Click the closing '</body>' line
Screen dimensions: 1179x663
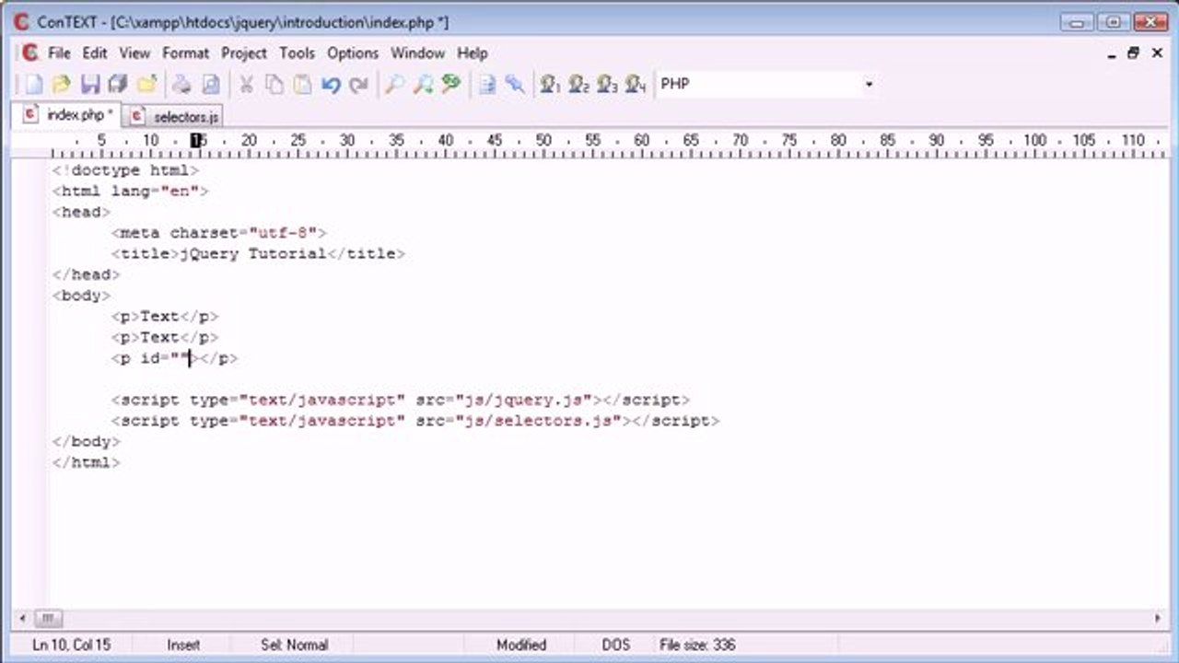[x=87, y=442]
